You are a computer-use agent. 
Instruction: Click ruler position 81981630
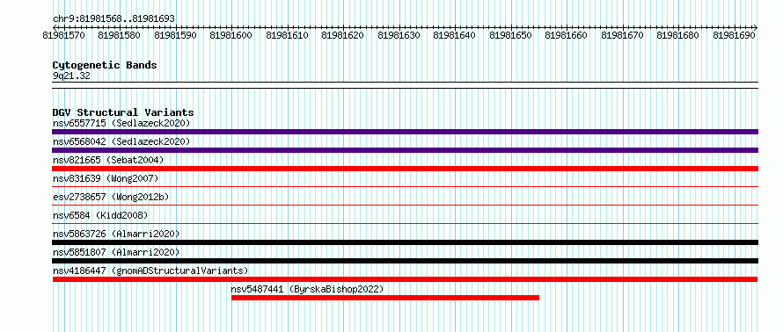399,35
